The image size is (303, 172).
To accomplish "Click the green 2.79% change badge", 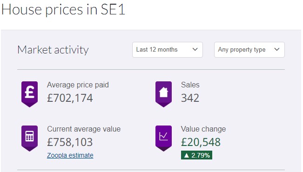I will 196,155.
